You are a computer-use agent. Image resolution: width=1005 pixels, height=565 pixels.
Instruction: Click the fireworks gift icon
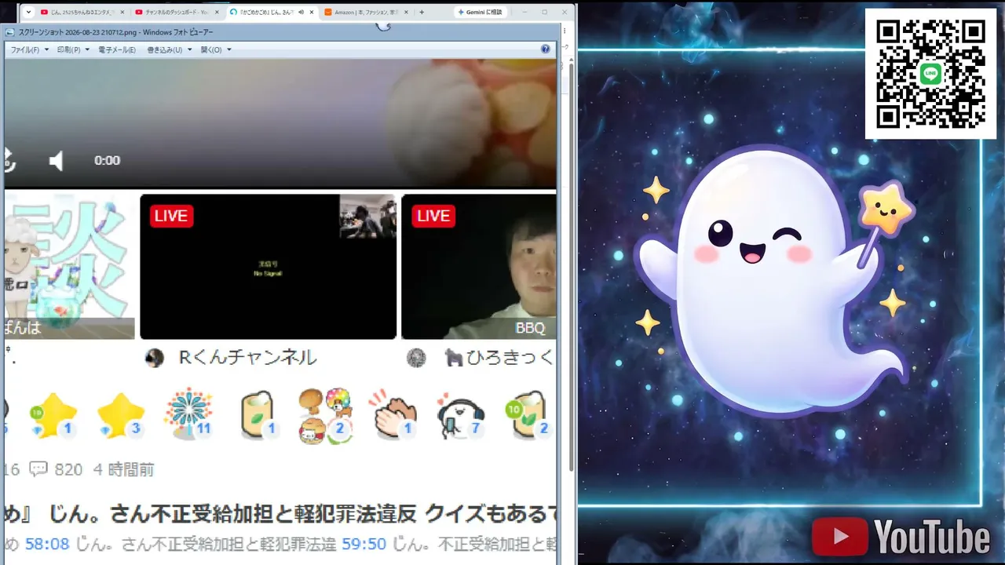tap(188, 414)
